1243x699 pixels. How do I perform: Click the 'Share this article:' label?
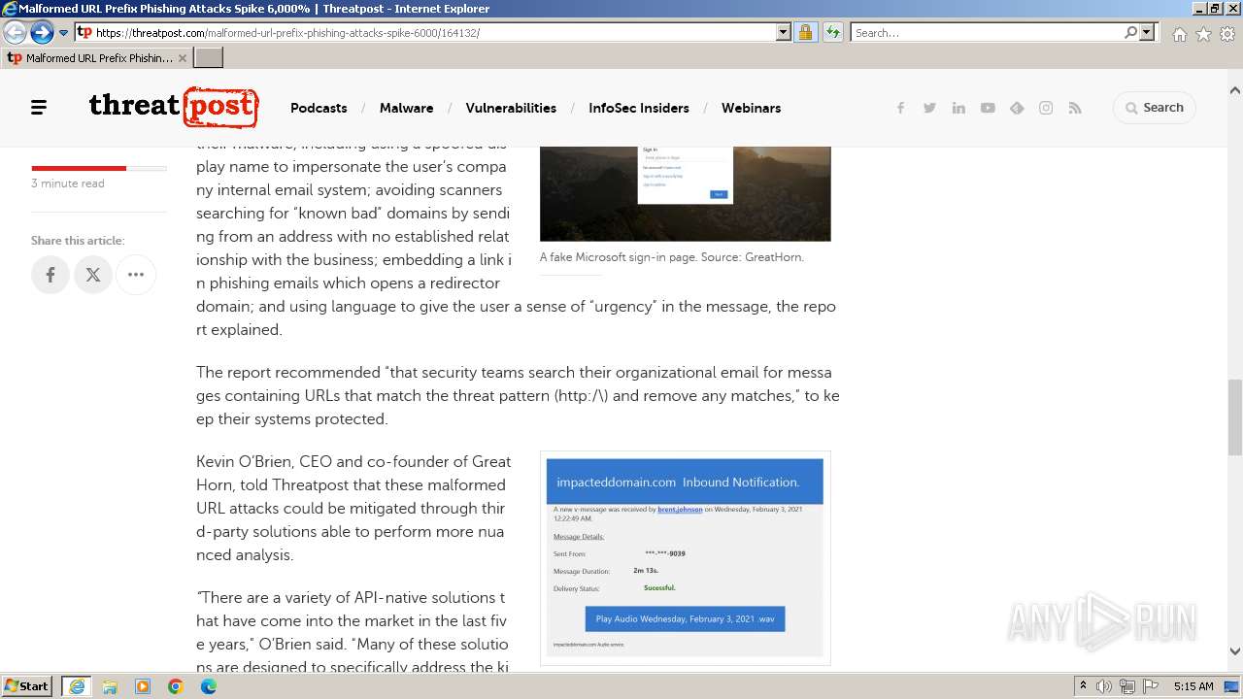click(x=78, y=241)
